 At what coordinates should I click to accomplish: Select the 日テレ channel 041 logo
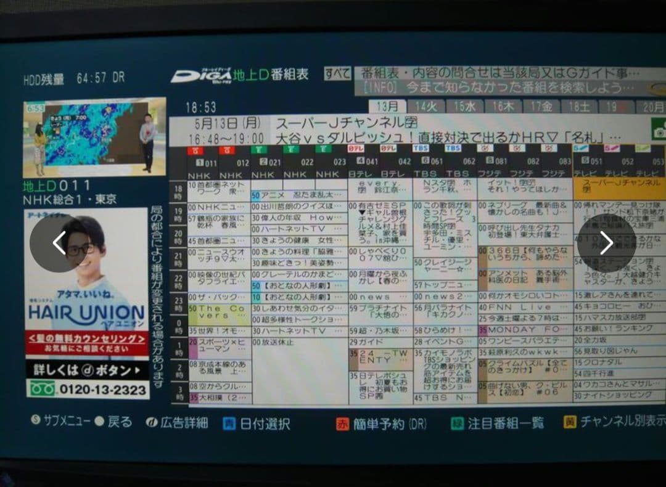pyautogui.click(x=356, y=149)
